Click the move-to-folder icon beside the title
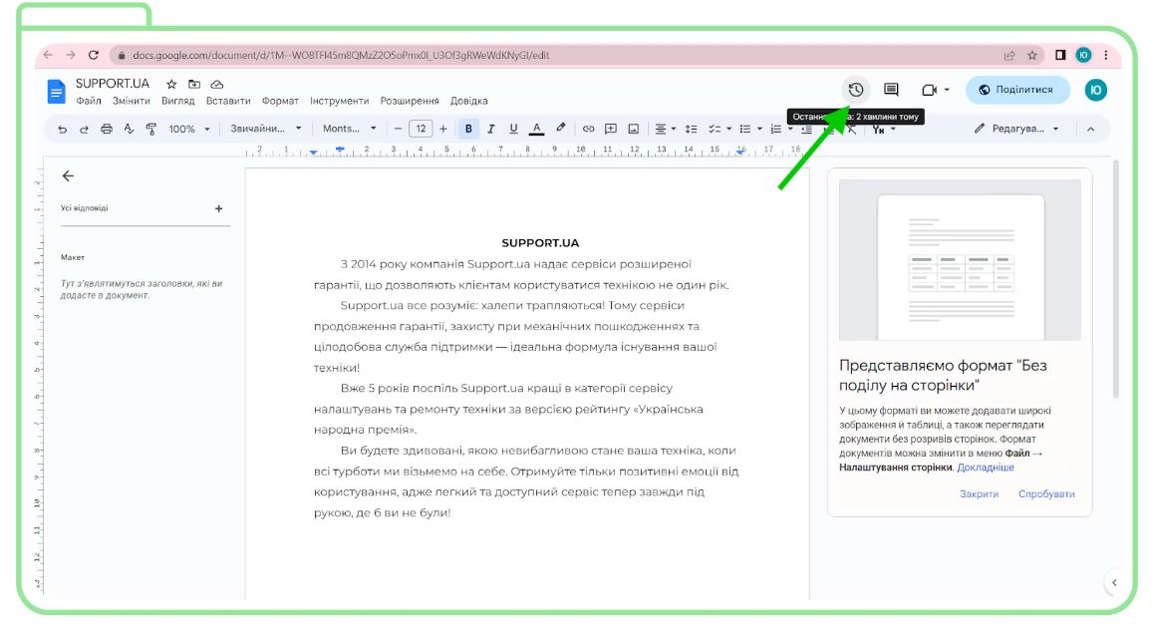1152x624 pixels. 194,85
